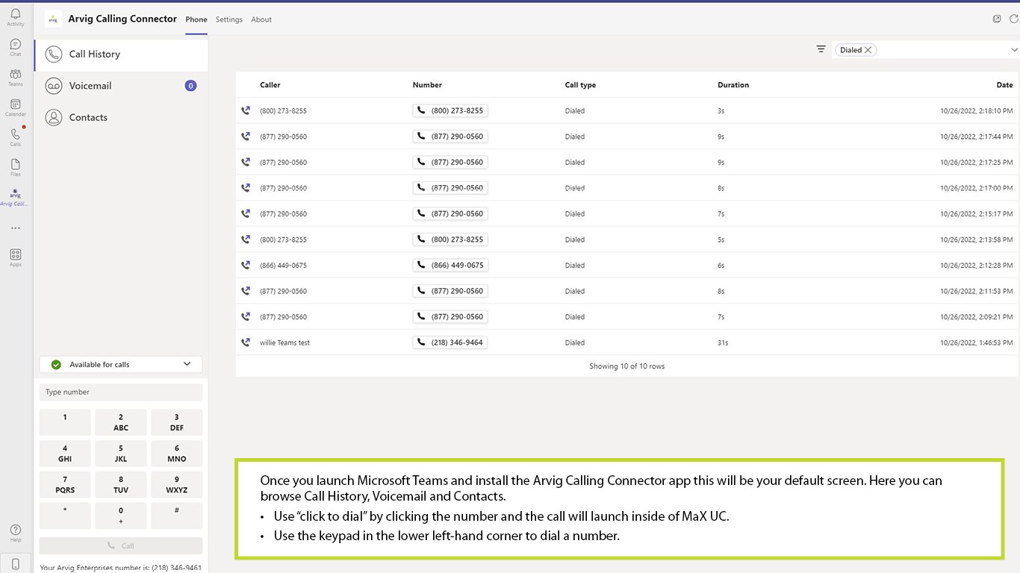Screen dimensions: 1020x573
Task: Open Voicemail in the left panel
Action: (x=121, y=86)
